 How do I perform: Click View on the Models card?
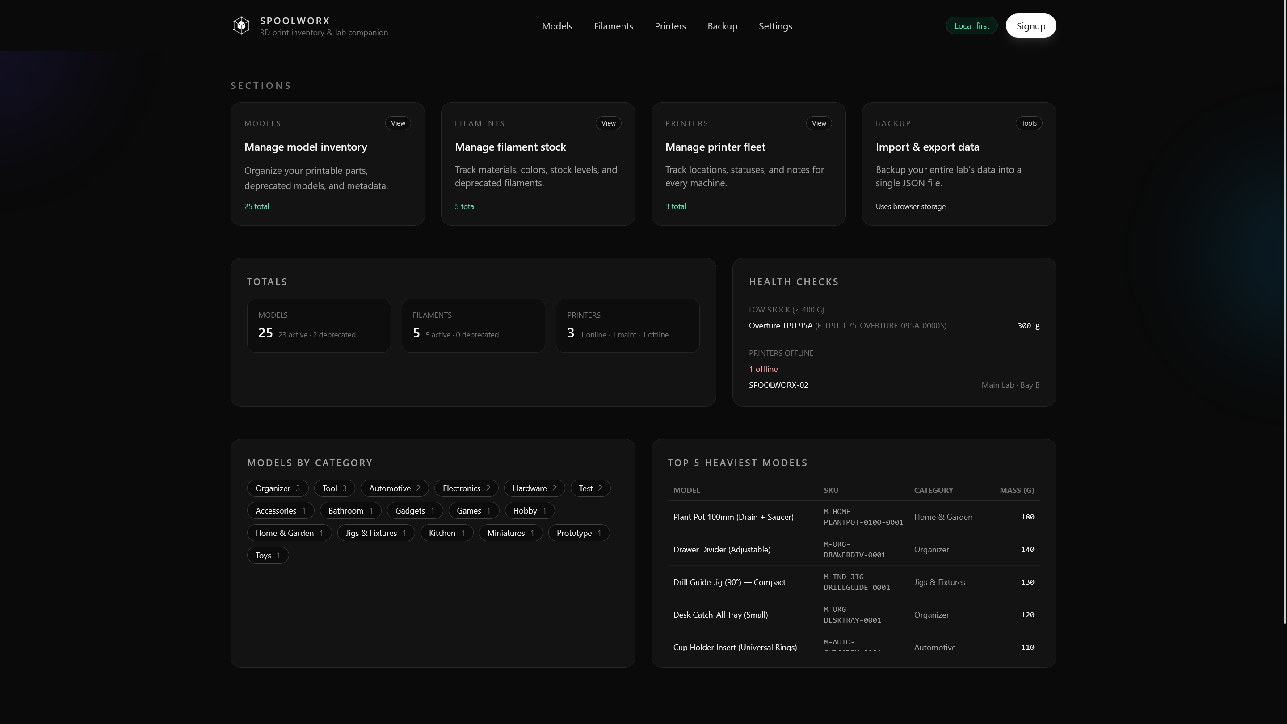click(398, 123)
